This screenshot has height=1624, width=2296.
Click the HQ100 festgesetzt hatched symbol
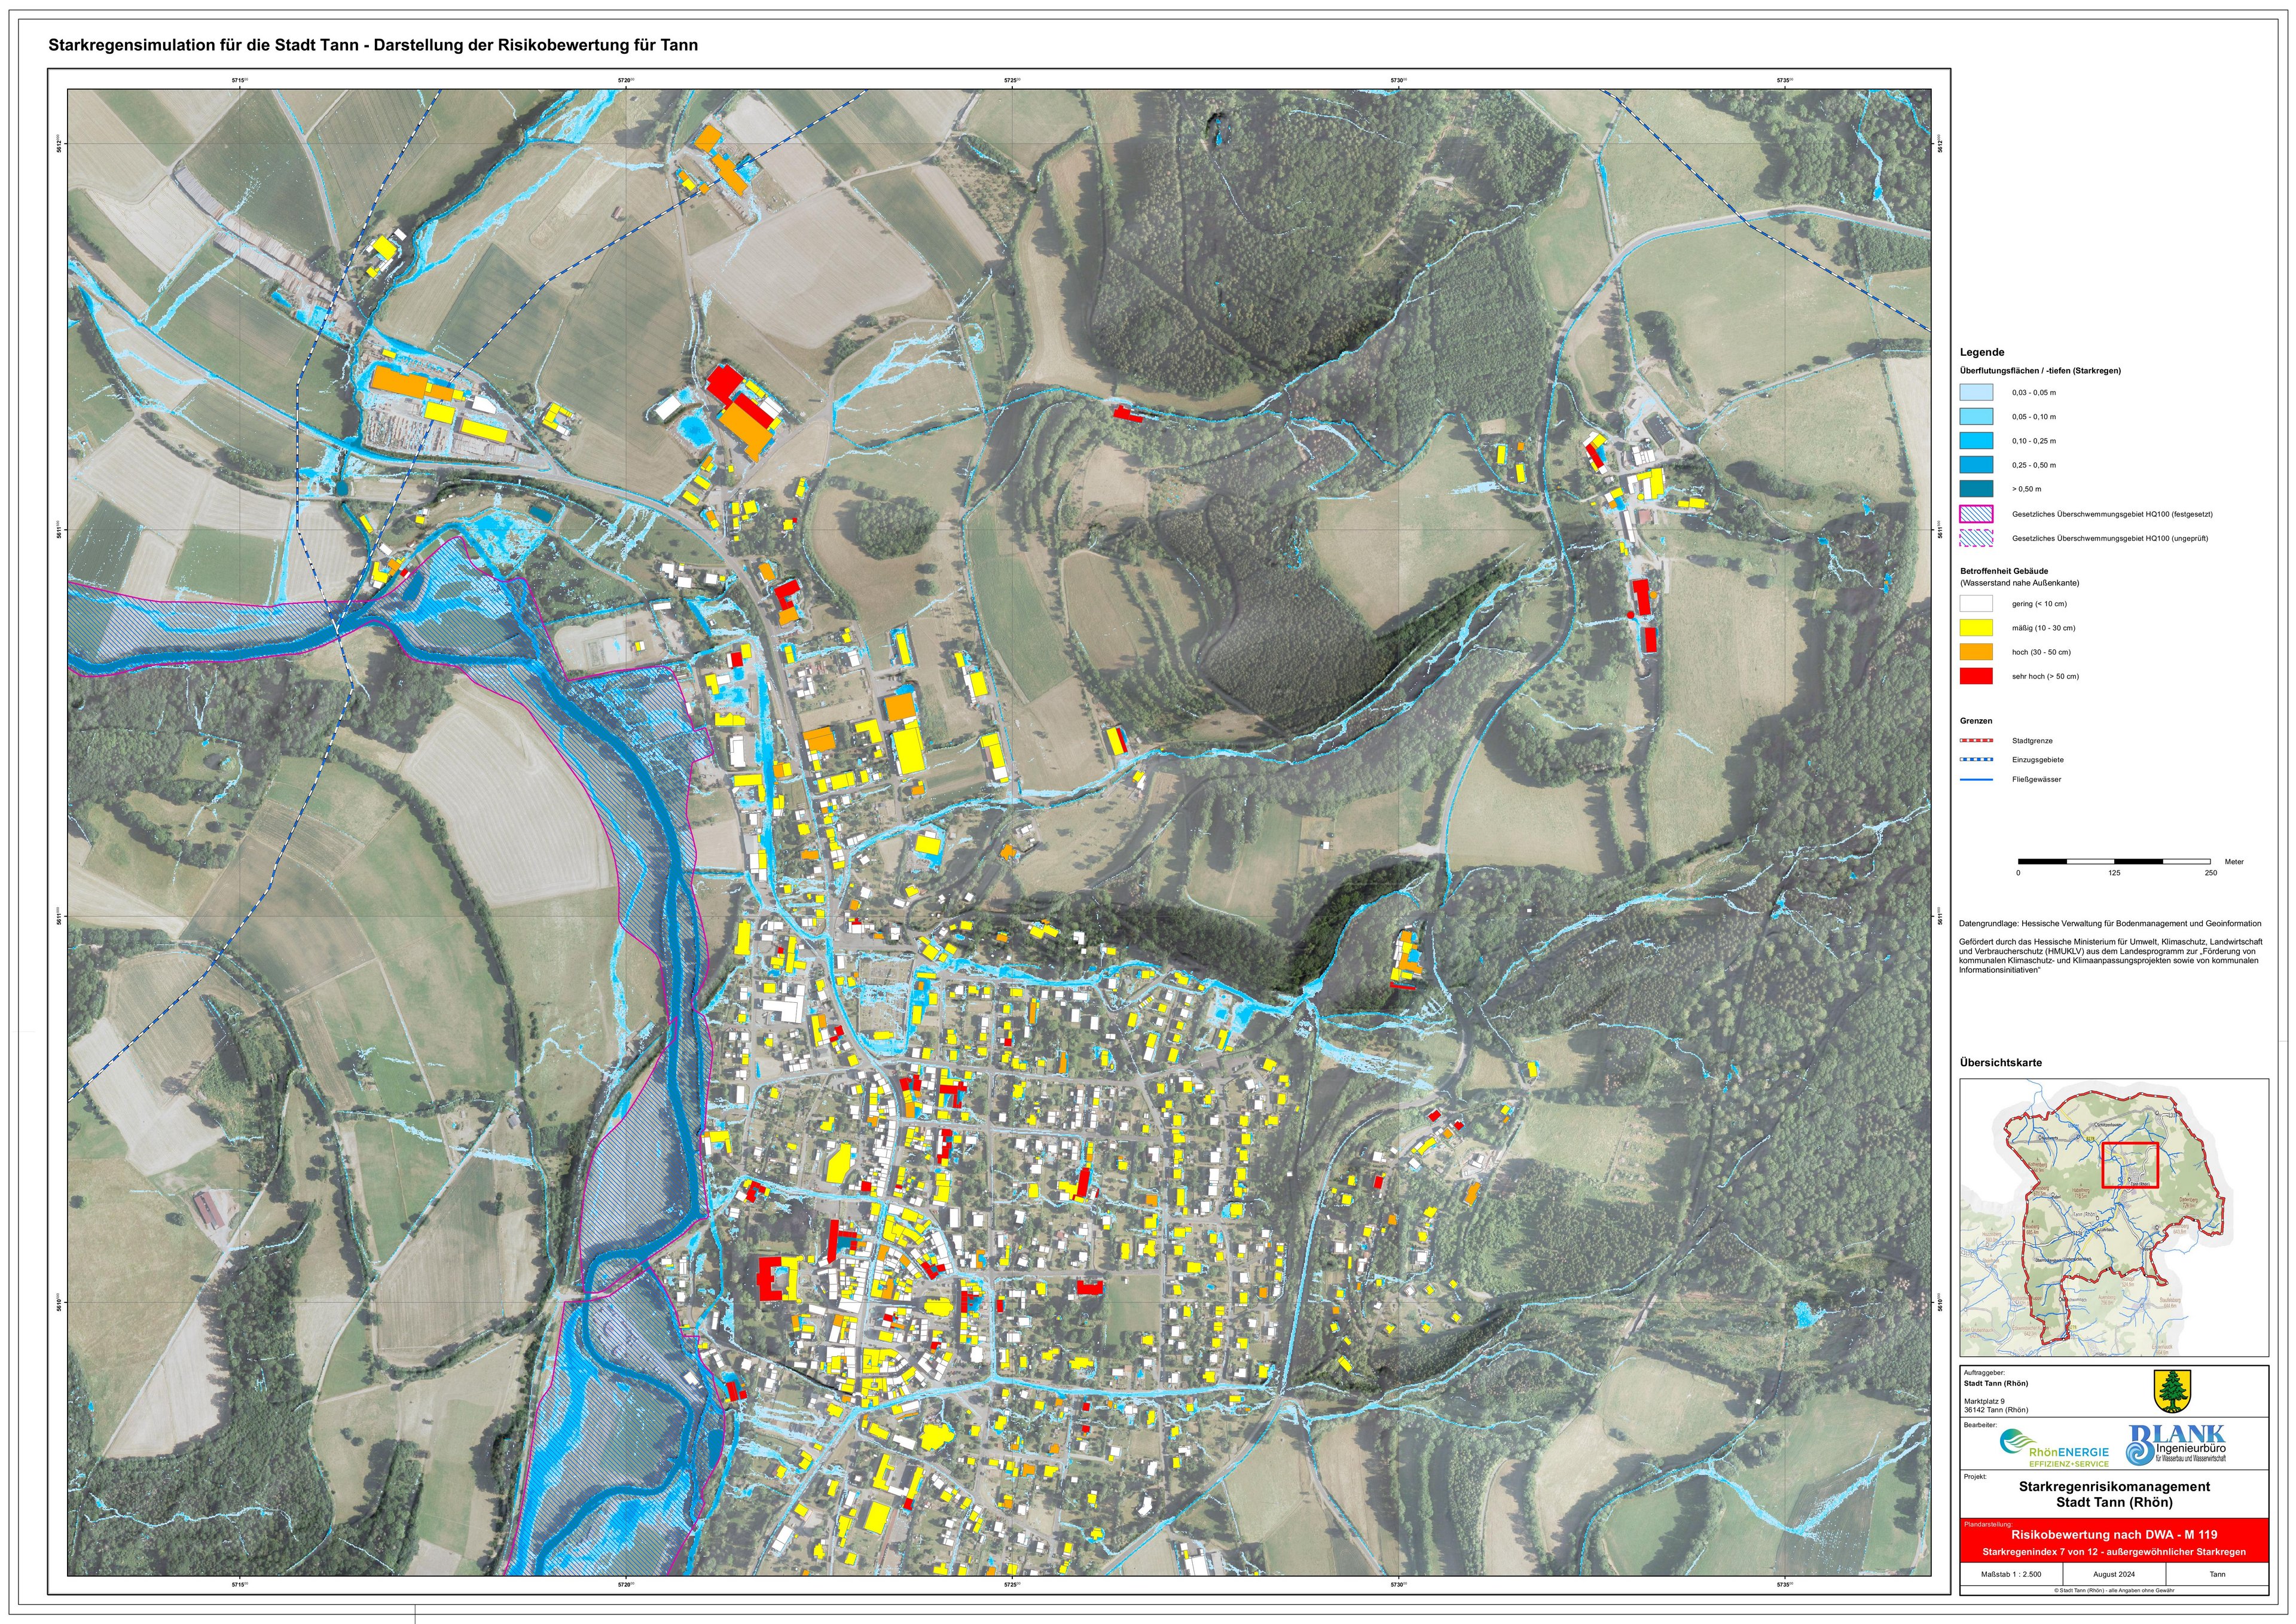coord(1976,514)
